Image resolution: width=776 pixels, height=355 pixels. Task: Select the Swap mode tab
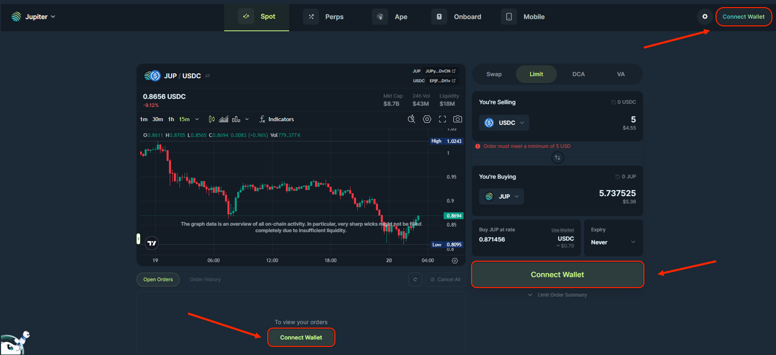[x=494, y=74]
